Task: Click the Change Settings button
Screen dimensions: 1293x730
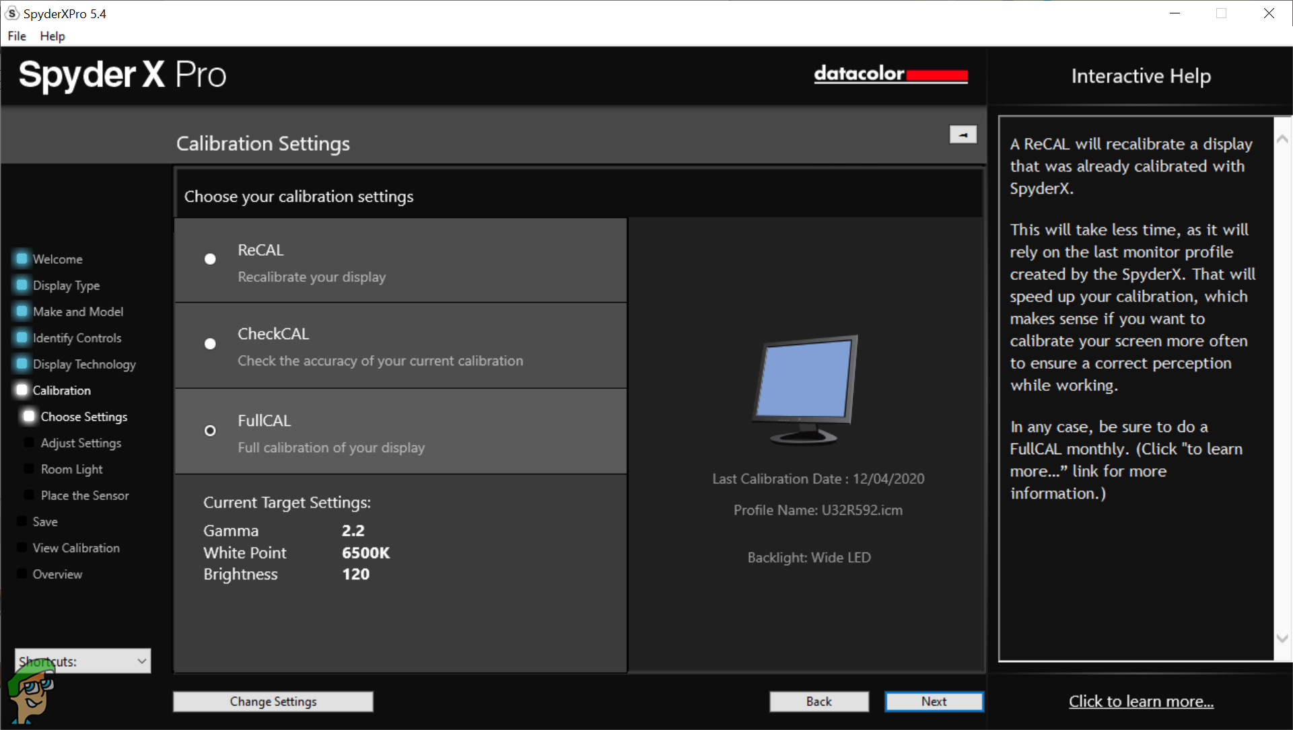Action: [x=273, y=701]
